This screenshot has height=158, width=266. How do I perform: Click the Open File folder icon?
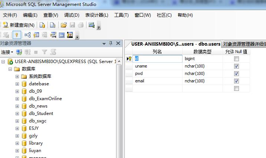64,25
